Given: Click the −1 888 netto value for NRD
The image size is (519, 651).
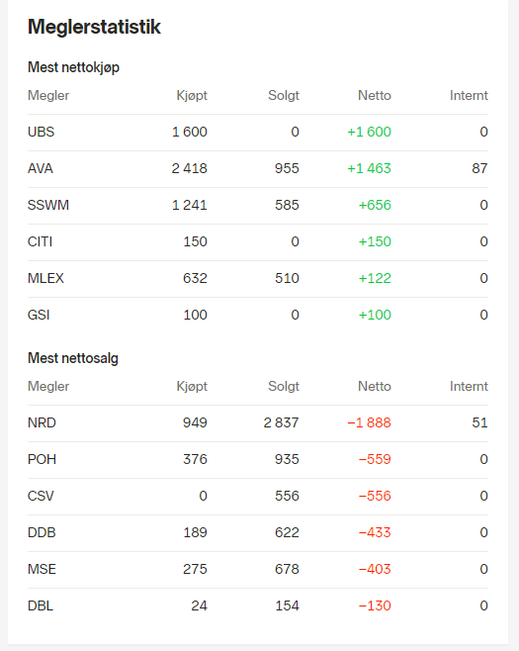Looking at the screenshot, I should click(370, 422).
